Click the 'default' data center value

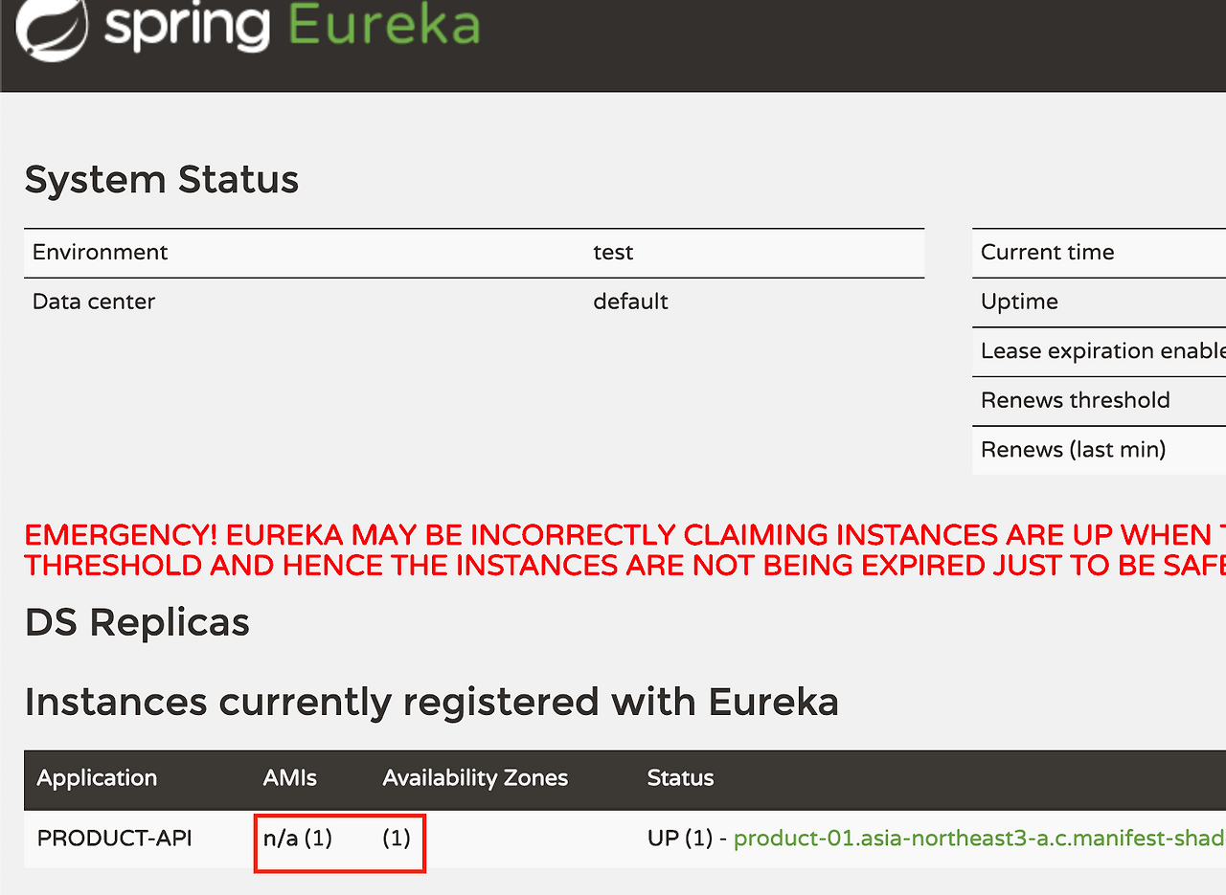coord(630,302)
